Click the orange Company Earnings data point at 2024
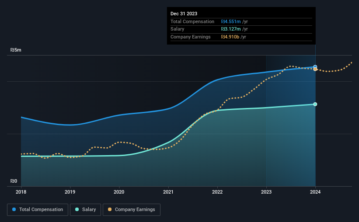Viewport: 359px width, 222px height. pyautogui.click(x=315, y=69)
